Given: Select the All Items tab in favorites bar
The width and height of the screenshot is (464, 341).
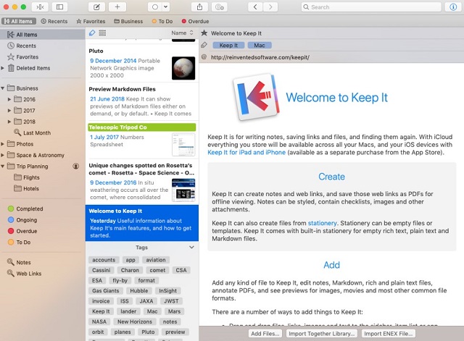Looking at the screenshot, I should (x=19, y=21).
